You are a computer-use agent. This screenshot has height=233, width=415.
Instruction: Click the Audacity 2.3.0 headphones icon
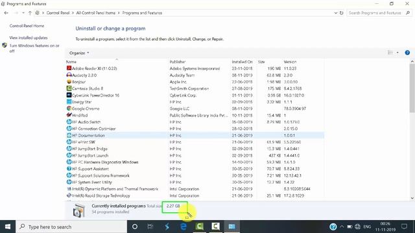(69, 75)
